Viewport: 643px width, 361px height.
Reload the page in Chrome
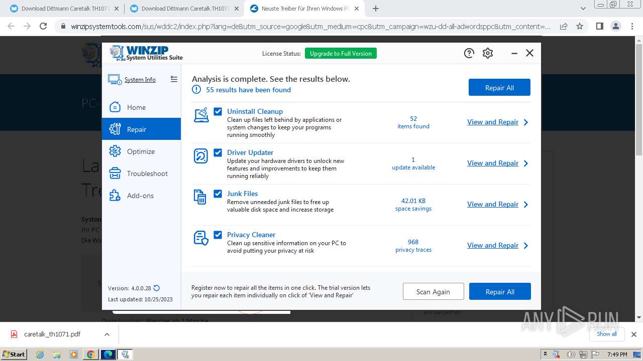pyautogui.click(x=43, y=27)
